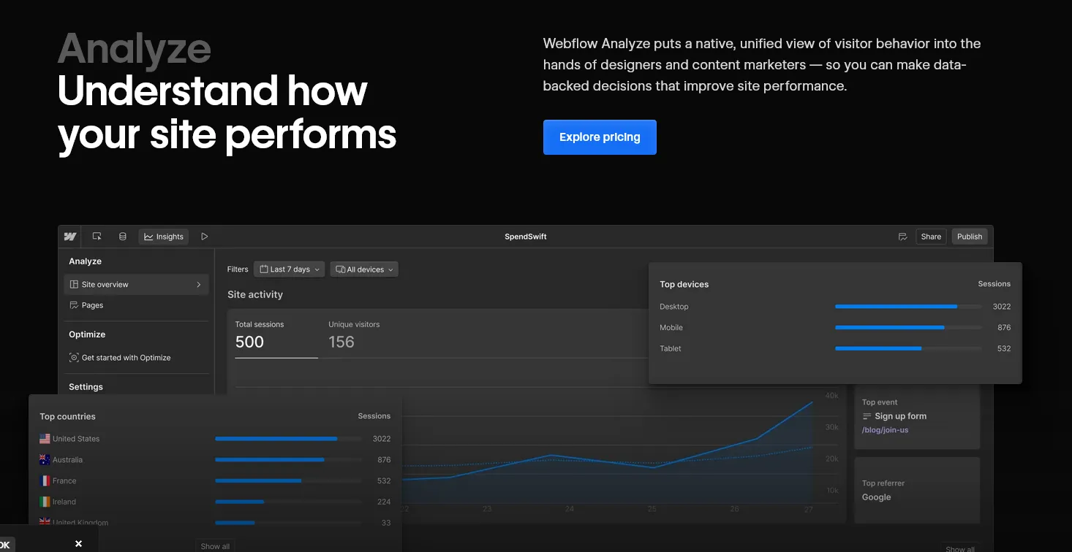The image size is (1072, 552).
Task: Open the comments icon beside Share
Action: coord(903,237)
